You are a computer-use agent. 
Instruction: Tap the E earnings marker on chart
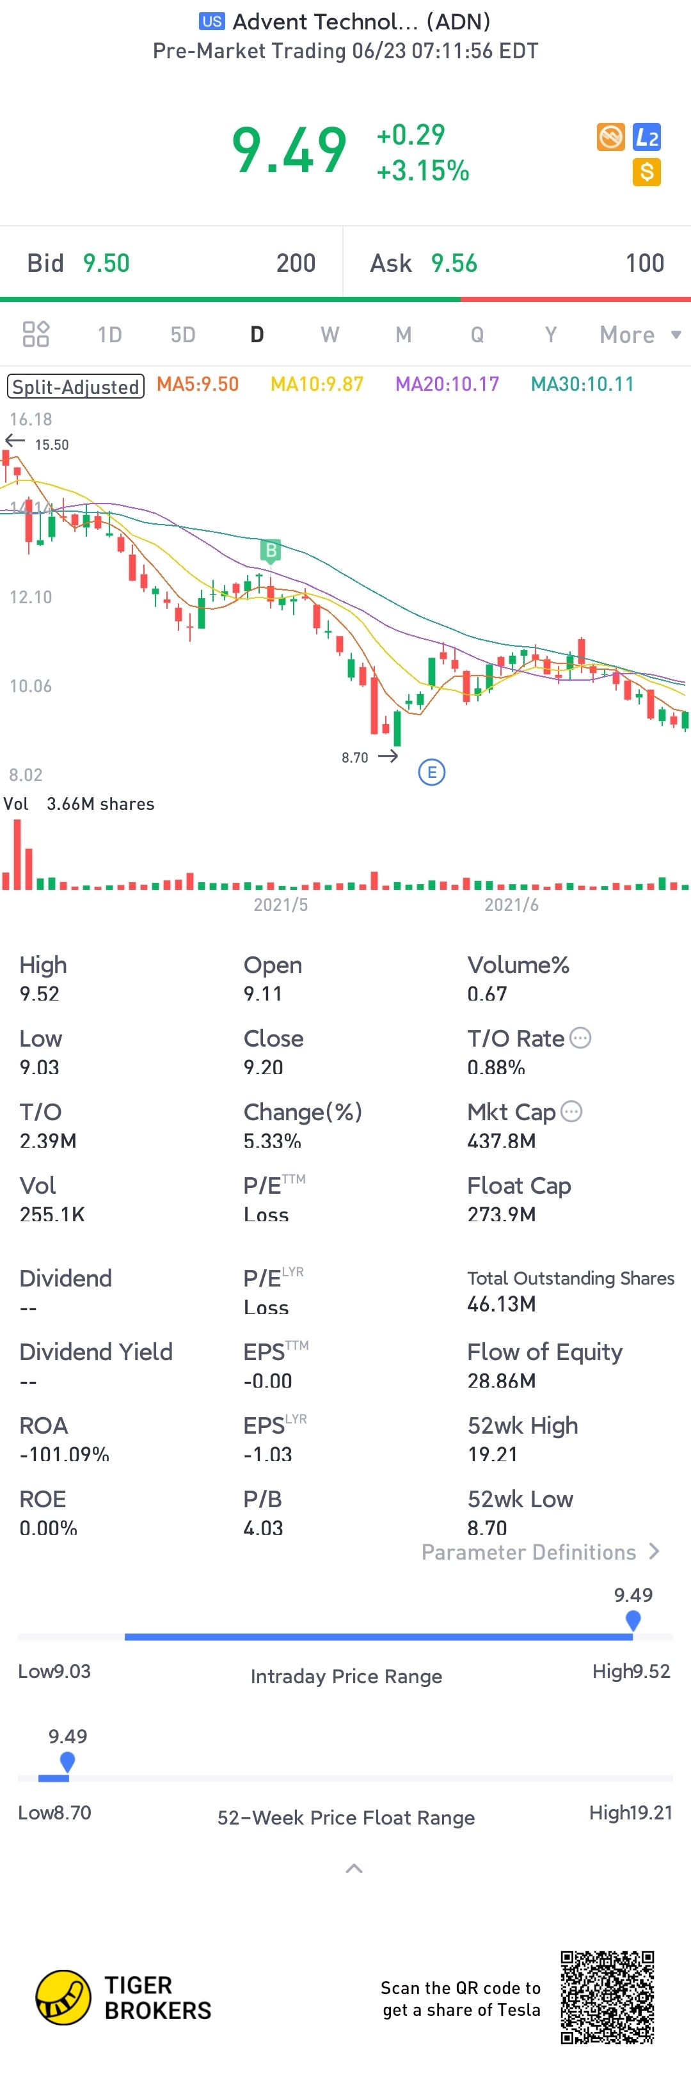click(x=432, y=772)
